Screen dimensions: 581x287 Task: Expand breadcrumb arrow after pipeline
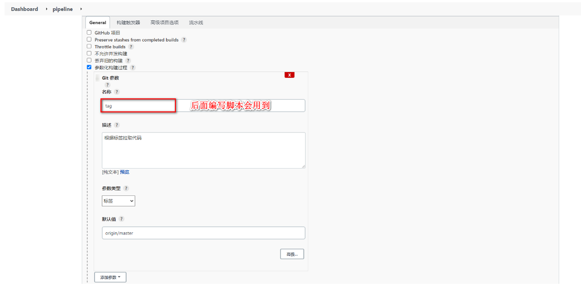click(x=81, y=9)
